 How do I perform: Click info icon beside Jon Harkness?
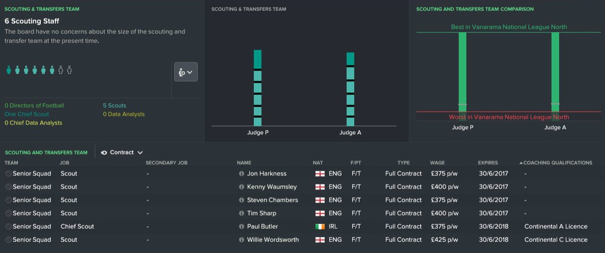point(241,174)
